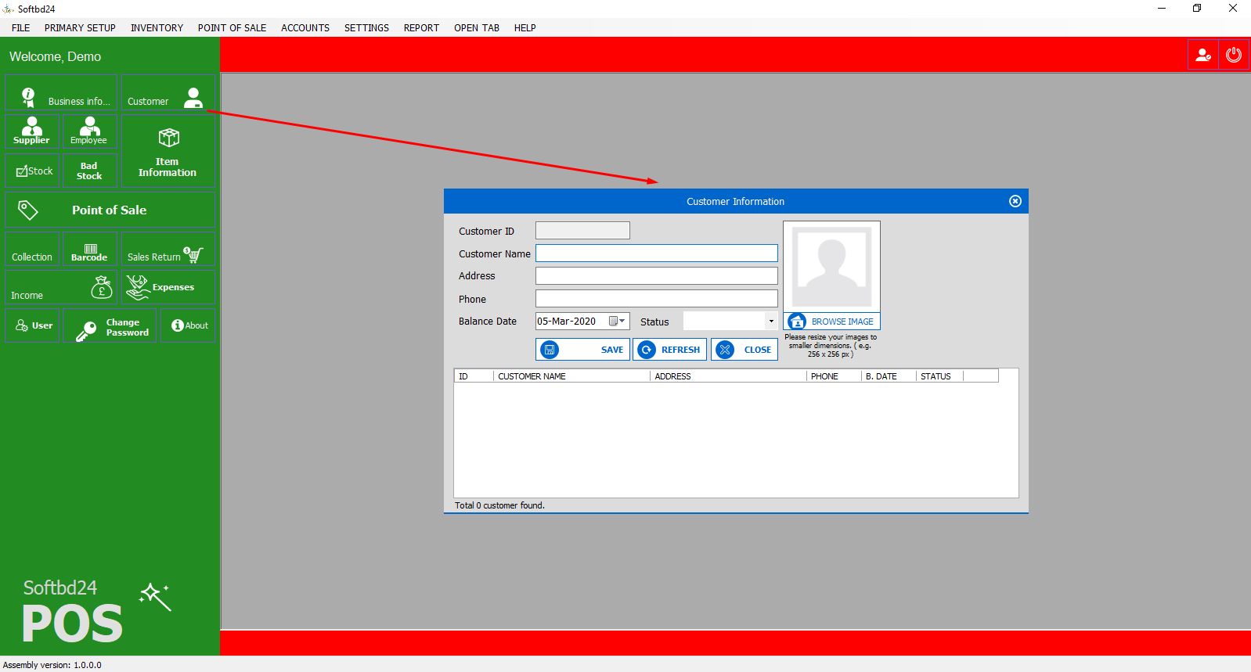Open the INVENTORY menu
The width and height of the screenshot is (1251, 672).
point(157,27)
